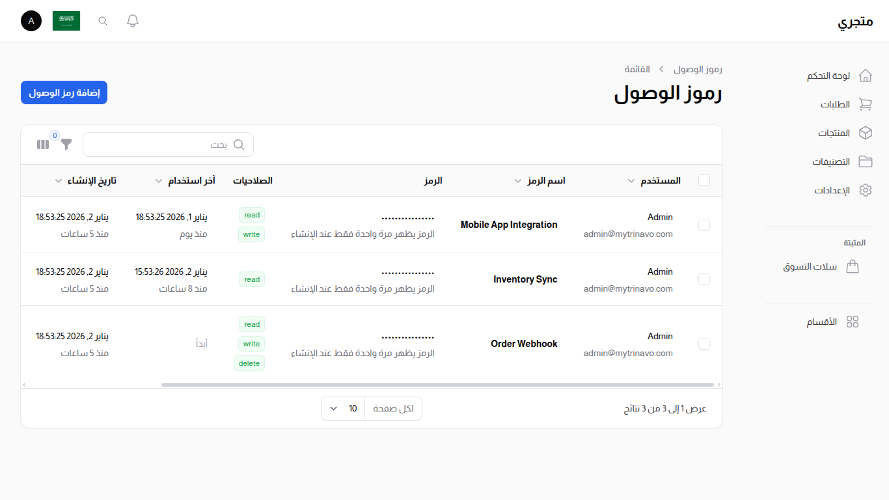Open the column visibility icon next to the filter
The image size is (889, 500).
pos(42,144)
